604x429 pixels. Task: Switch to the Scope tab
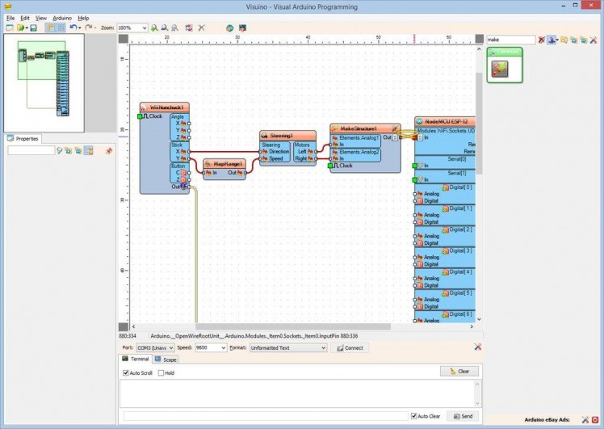pos(166,360)
